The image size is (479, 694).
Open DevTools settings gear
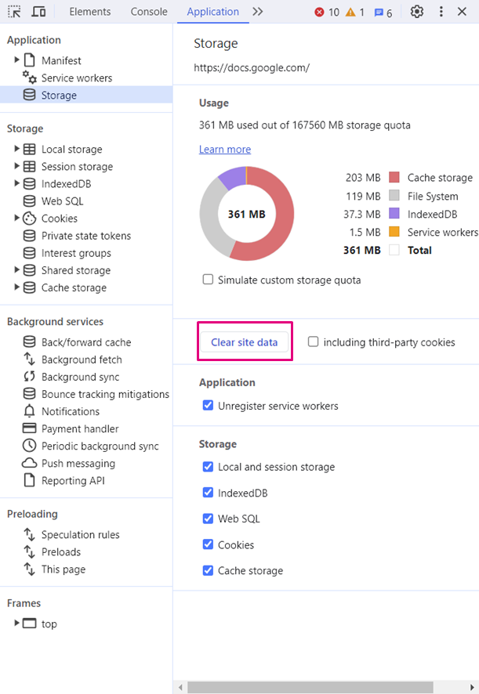tap(417, 12)
